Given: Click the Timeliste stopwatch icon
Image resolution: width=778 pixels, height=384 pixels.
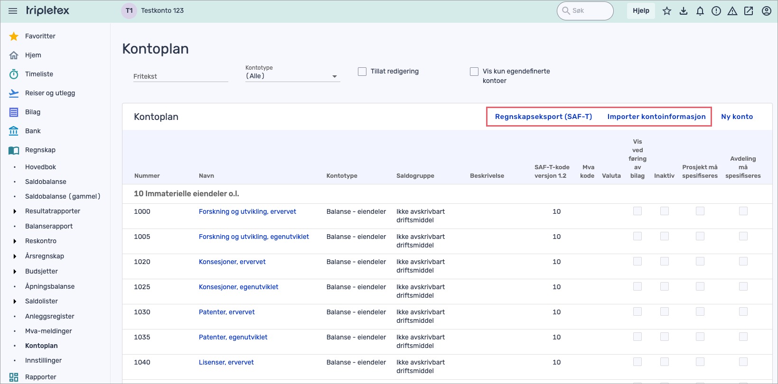Looking at the screenshot, I should [x=14, y=74].
